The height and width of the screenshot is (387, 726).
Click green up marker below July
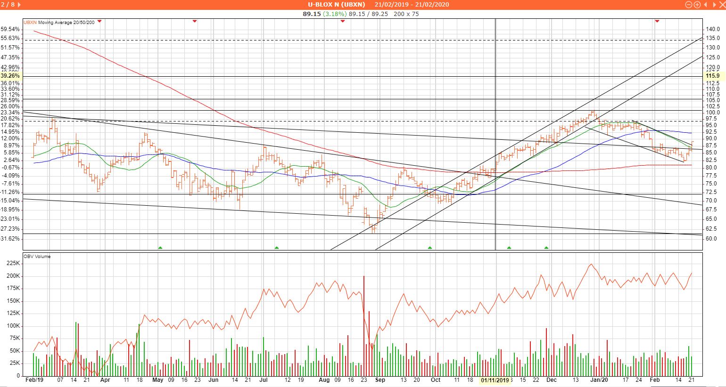click(277, 247)
